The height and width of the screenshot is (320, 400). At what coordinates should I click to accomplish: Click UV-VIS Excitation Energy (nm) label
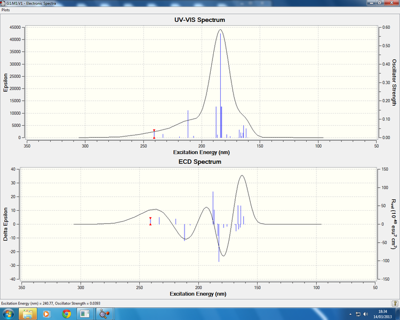(x=202, y=153)
